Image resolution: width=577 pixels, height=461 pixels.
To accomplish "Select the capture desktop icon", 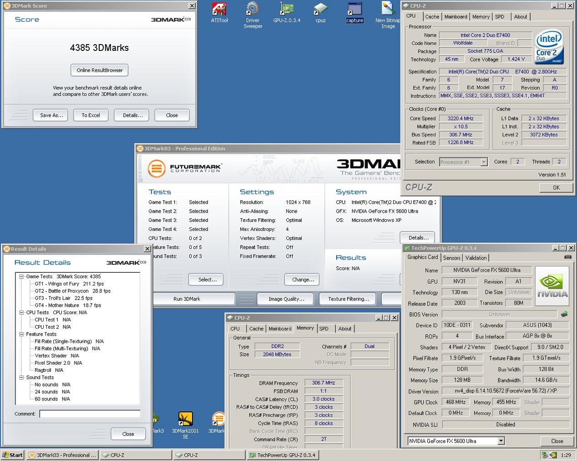I will 354,13.
